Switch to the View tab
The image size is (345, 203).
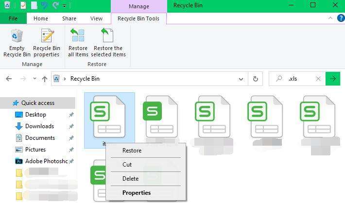coord(96,18)
